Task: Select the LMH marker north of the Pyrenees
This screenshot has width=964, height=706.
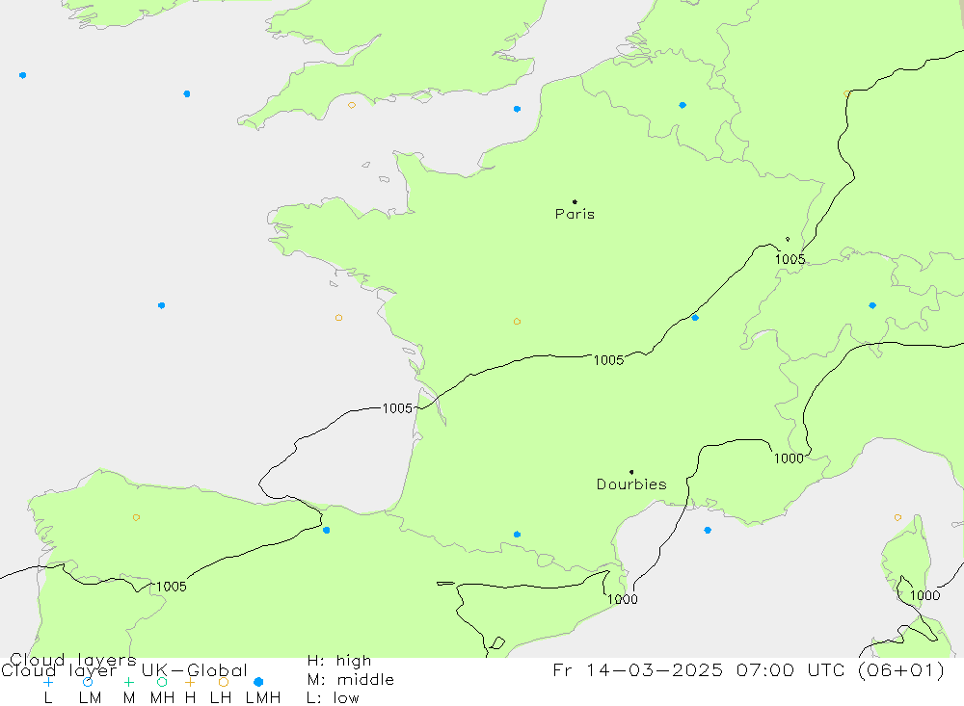Action: point(517,535)
